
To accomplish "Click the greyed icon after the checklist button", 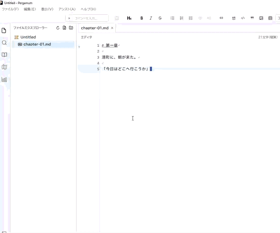I will coord(200,18).
